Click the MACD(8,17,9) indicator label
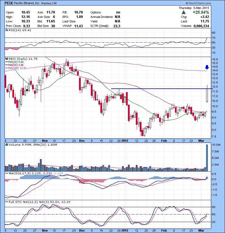This screenshot has height=233, width=225. [x=20, y=173]
